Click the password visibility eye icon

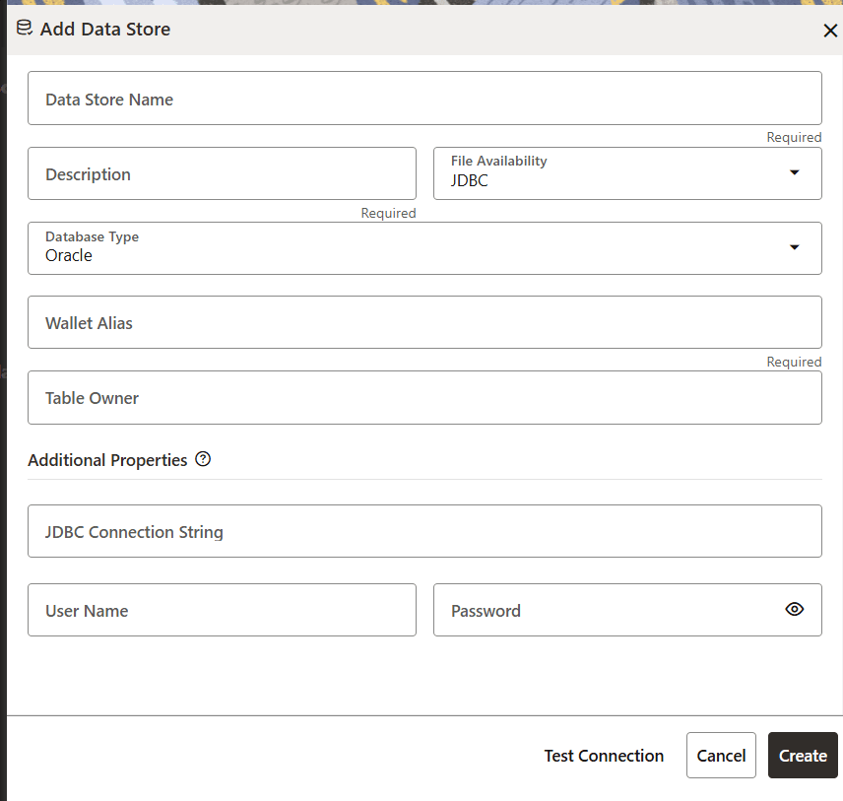coord(794,609)
